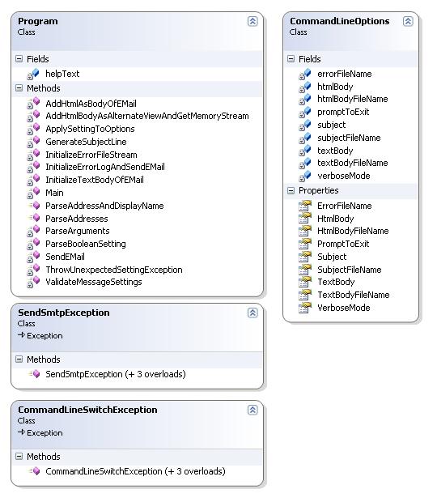The image size is (437, 502).
Task: Click the field icon beside textBody
Action: [304, 151]
